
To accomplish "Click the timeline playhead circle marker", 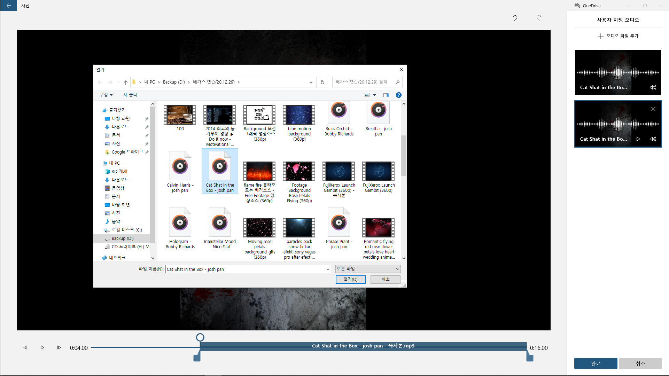I will point(200,337).
